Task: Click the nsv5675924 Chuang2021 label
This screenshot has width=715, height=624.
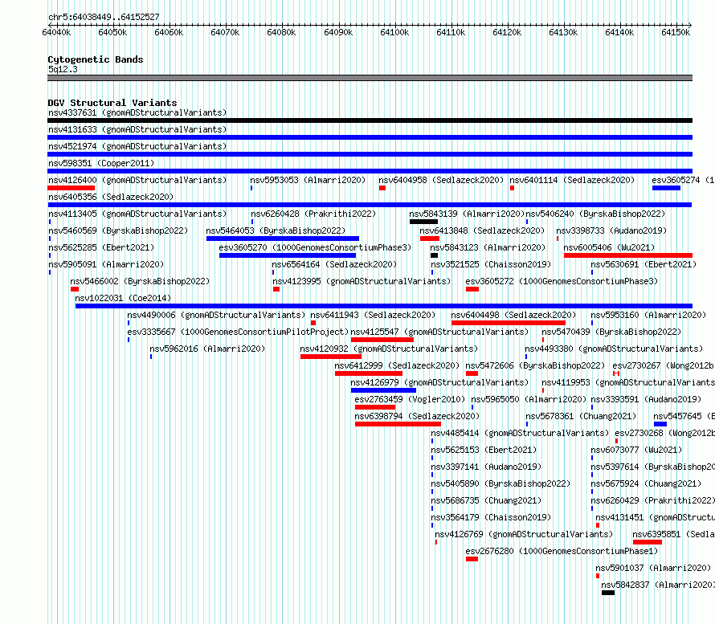Action: [646, 483]
